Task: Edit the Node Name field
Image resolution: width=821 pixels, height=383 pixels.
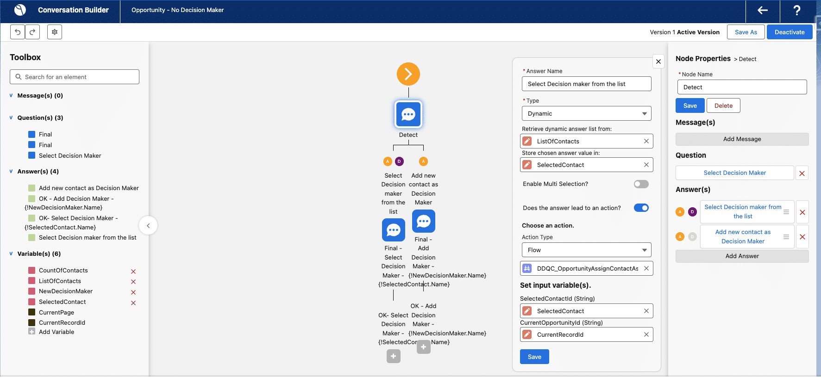Action: coord(742,87)
